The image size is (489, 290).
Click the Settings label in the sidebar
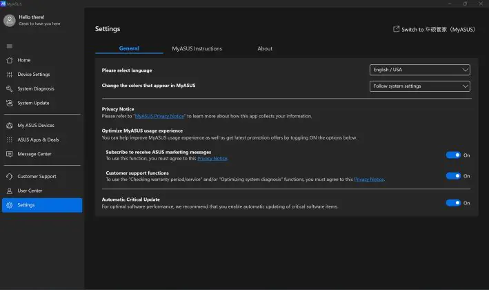tap(26, 205)
